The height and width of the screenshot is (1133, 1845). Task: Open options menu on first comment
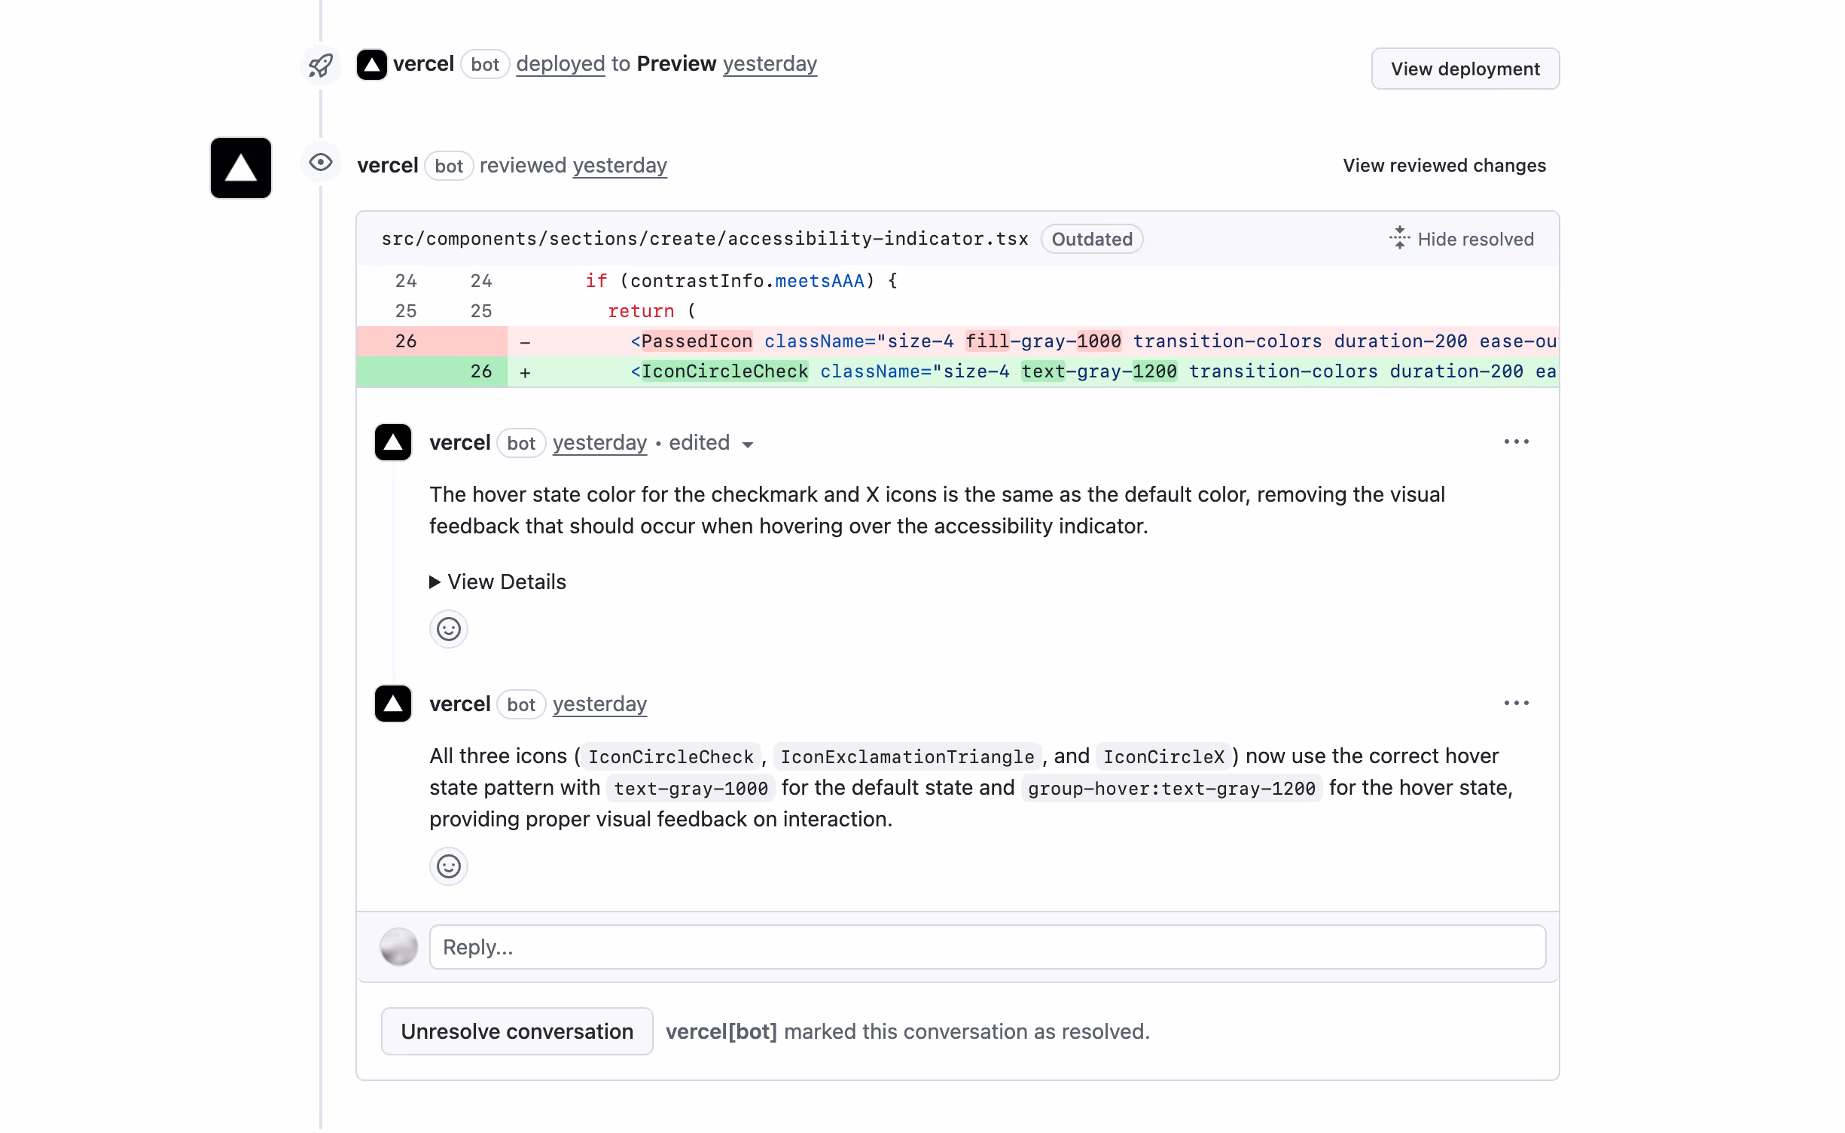1516,442
